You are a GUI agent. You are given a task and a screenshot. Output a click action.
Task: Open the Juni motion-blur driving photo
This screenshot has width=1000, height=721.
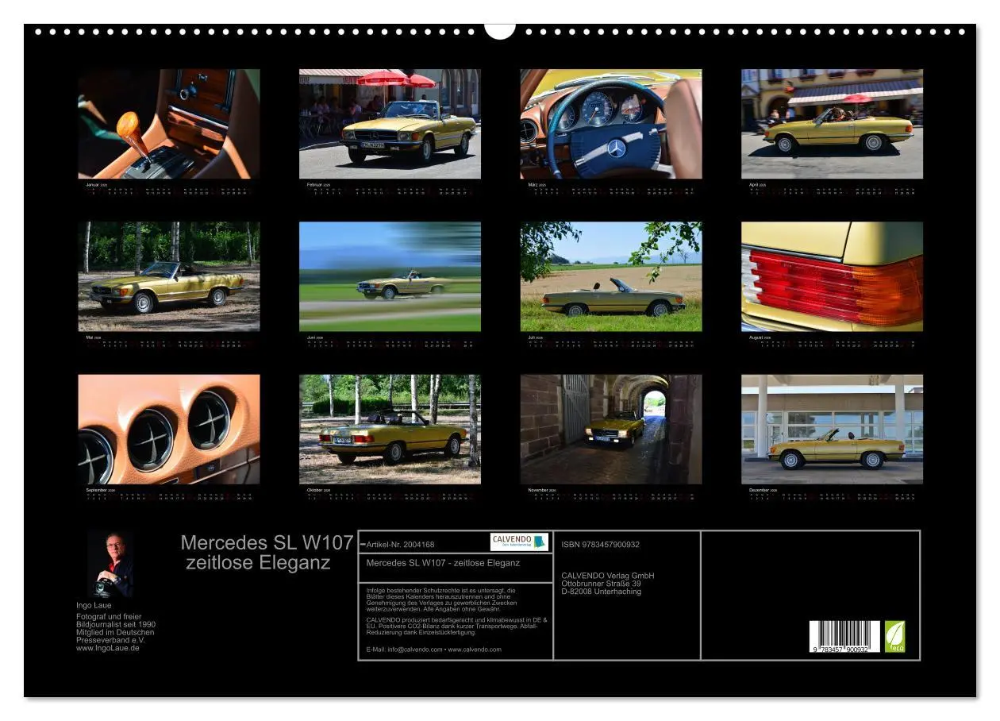390,276
